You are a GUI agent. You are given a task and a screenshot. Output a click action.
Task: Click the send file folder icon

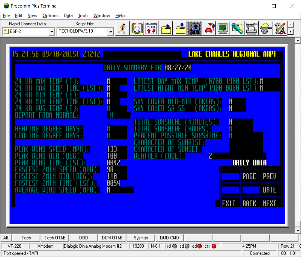pos(166,28)
